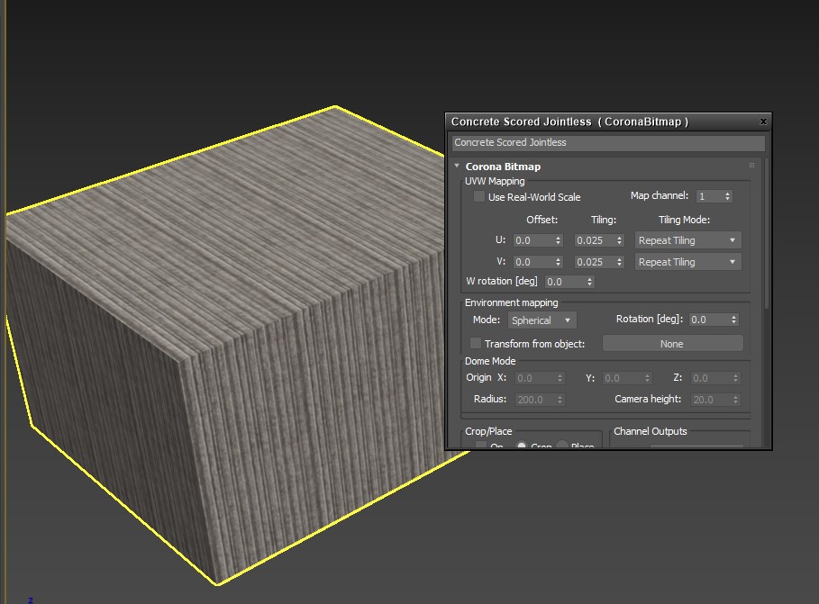Increase the W rotation degrees value
Image resolution: width=819 pixels, height=604 pixels.
point(590,278)
